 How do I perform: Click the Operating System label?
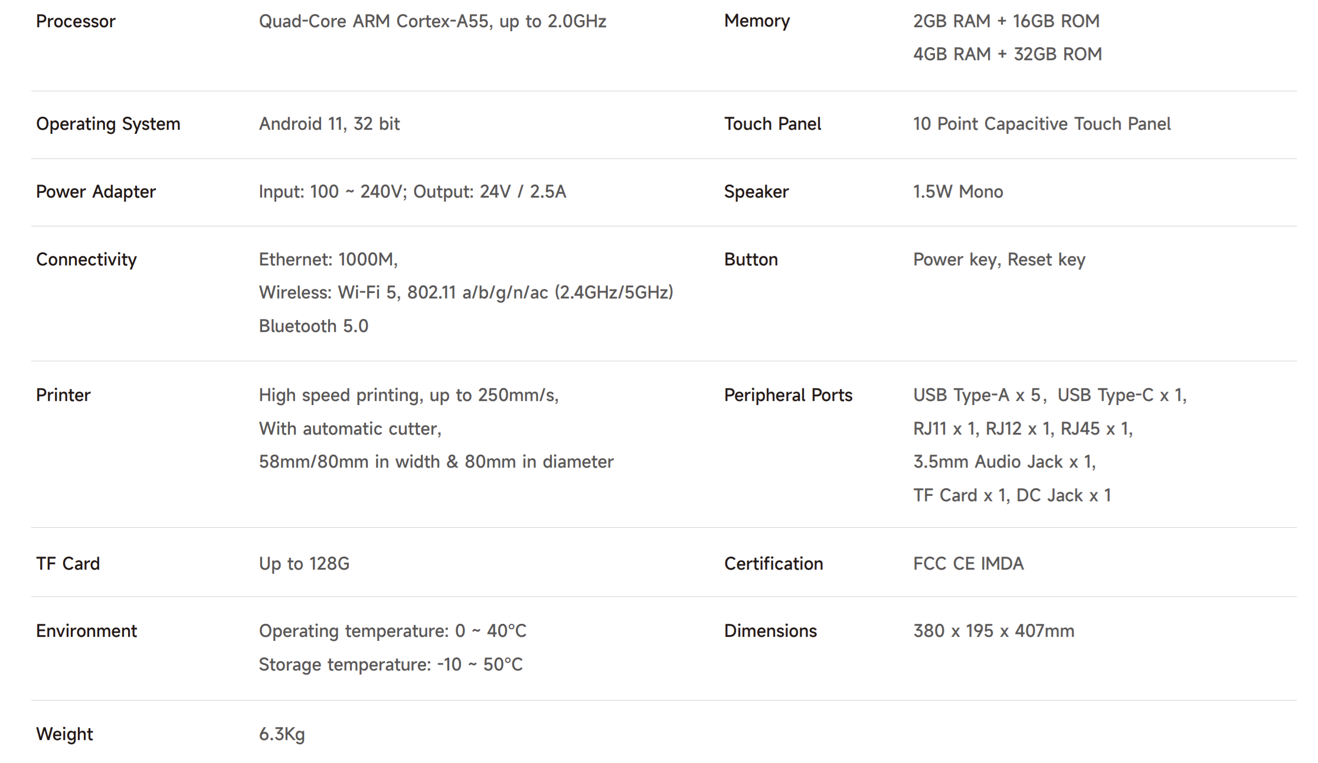[x=108, y=124]
